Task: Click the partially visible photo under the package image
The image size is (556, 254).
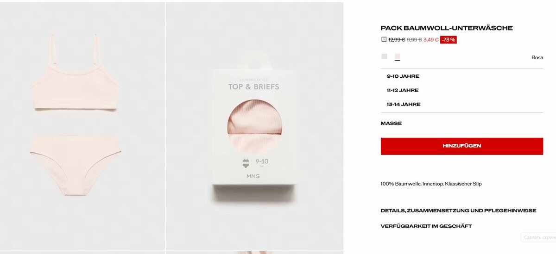Action: pos(254,253)
